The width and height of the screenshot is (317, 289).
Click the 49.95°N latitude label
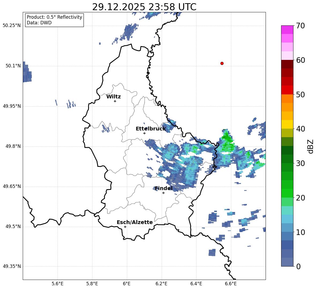[12, 106]
